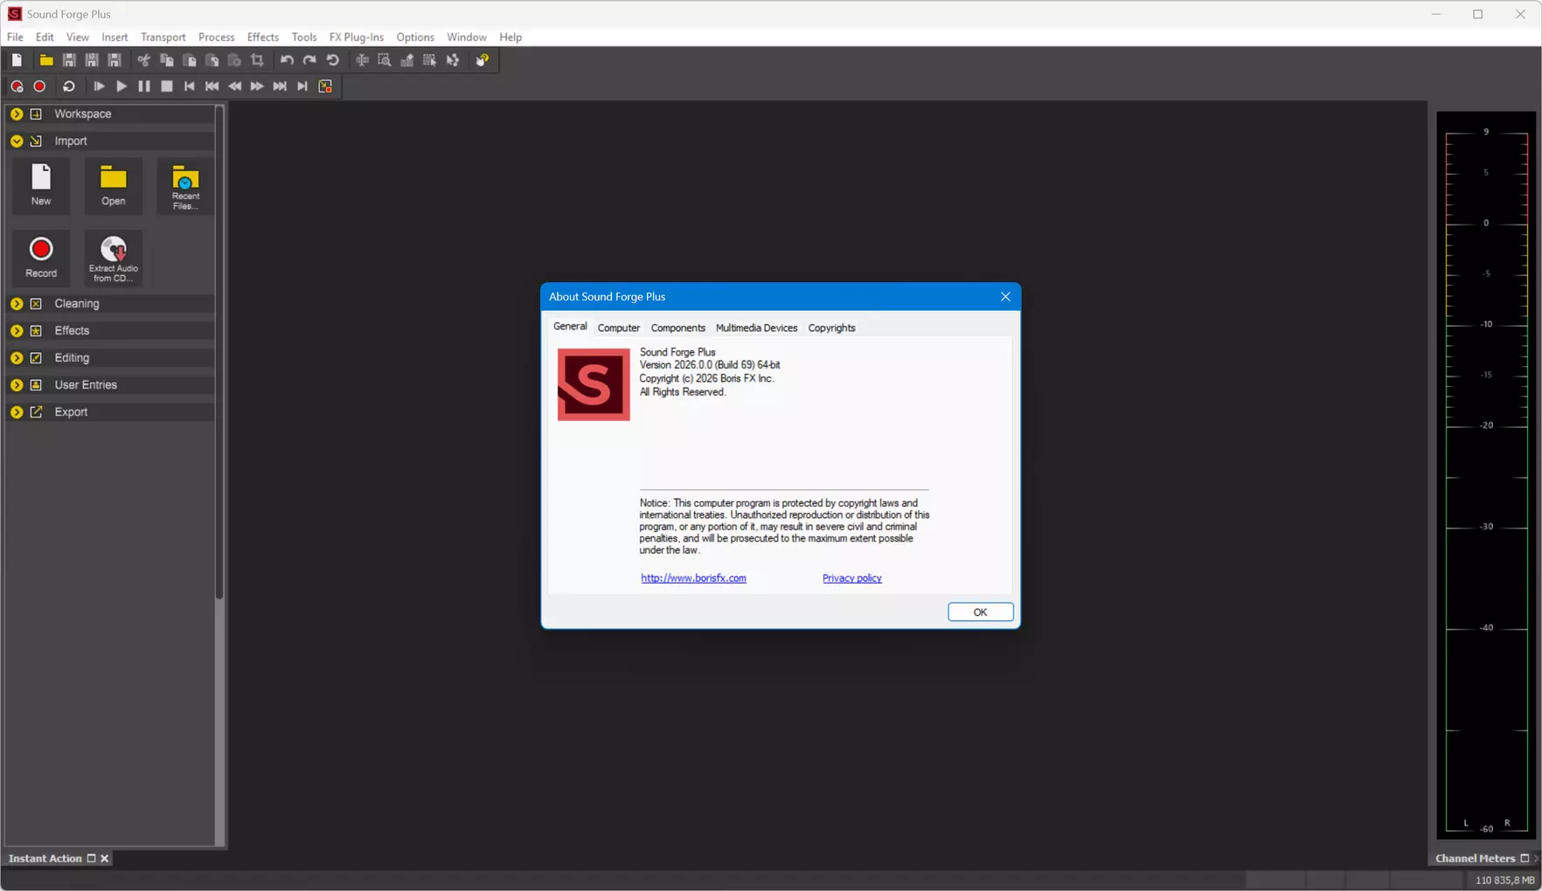Click the Stop button in the transport bar
This screenshot has height=891, width=1542.
[167, 86]
